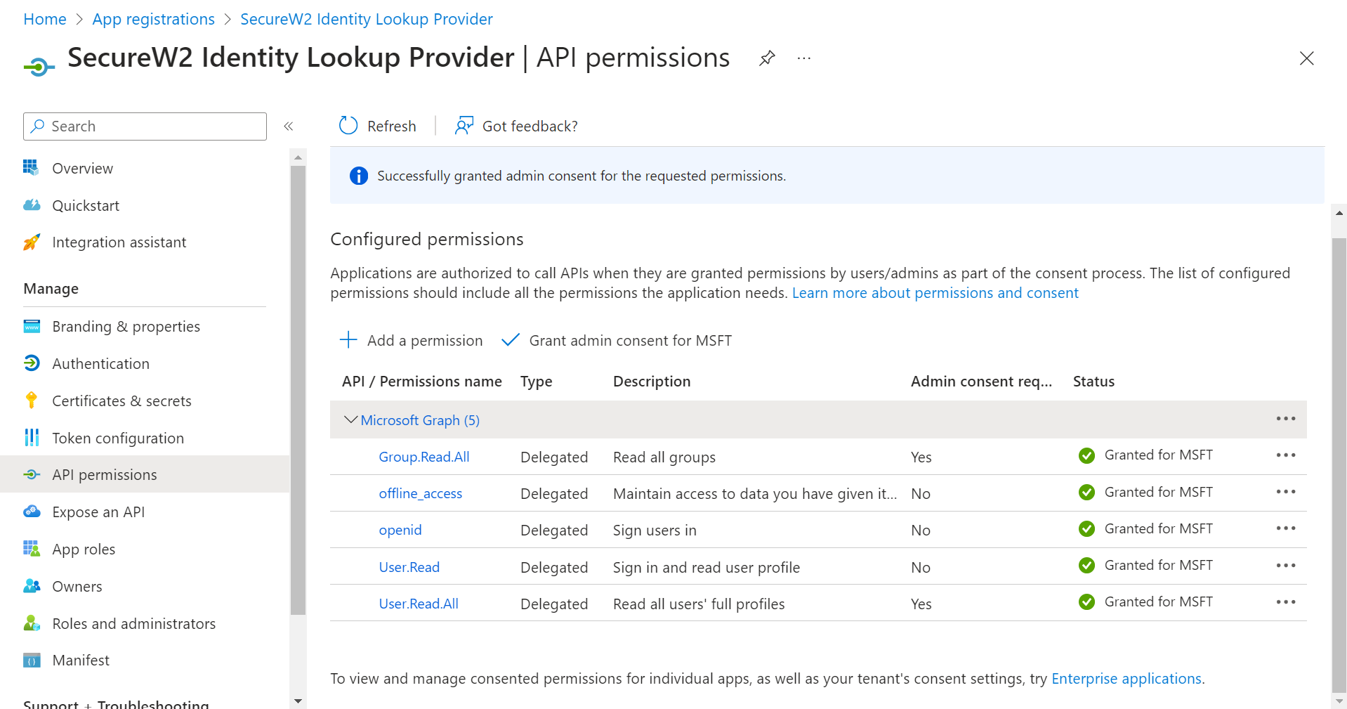Open the Microsoft Graph row's ellipsis menu
Viewport: 1347px width, 709px height.
(x=1285, y=419)
